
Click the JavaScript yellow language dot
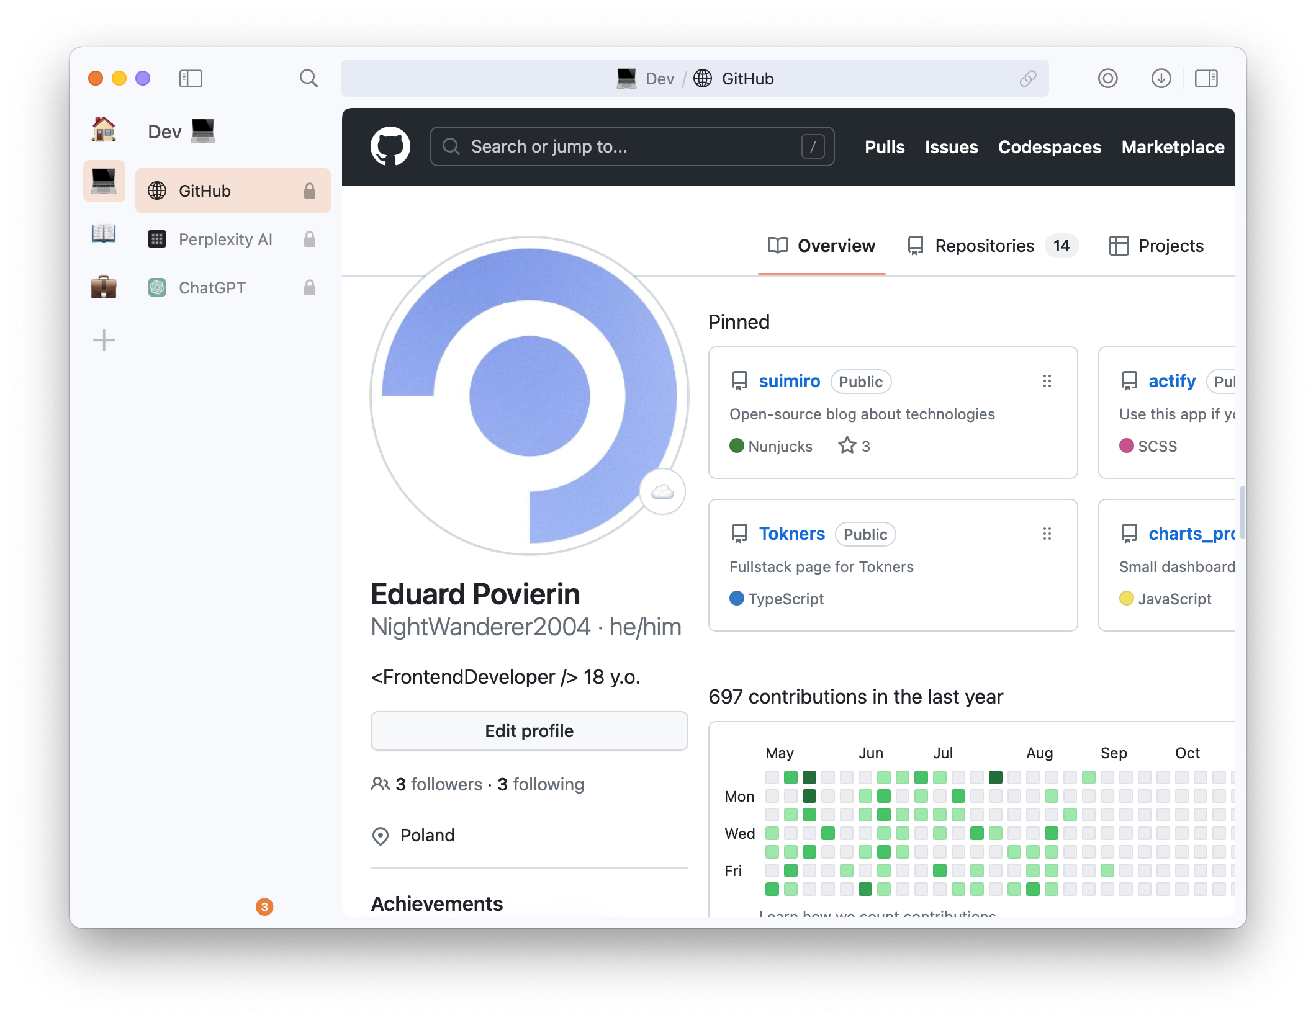pyautogui.click(x=1127, y=598)
